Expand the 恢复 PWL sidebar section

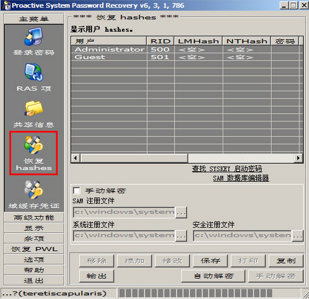[34, 249]
